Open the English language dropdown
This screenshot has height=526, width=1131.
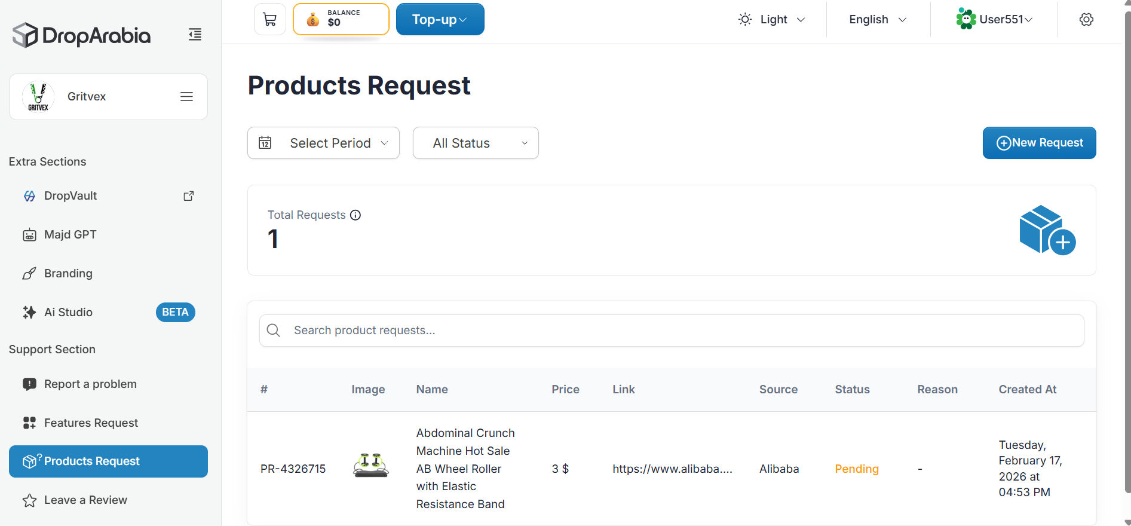(878, 20)
